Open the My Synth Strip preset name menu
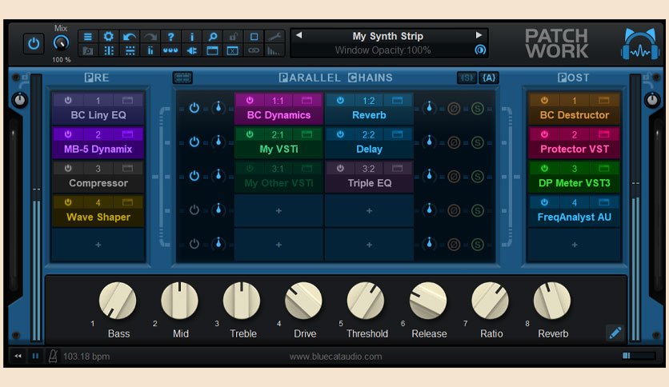 pos(388,36)
